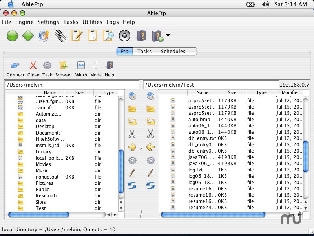Start the engine with the green circle icon
Viewport: 314px width, 236px height.
[12, 36]
